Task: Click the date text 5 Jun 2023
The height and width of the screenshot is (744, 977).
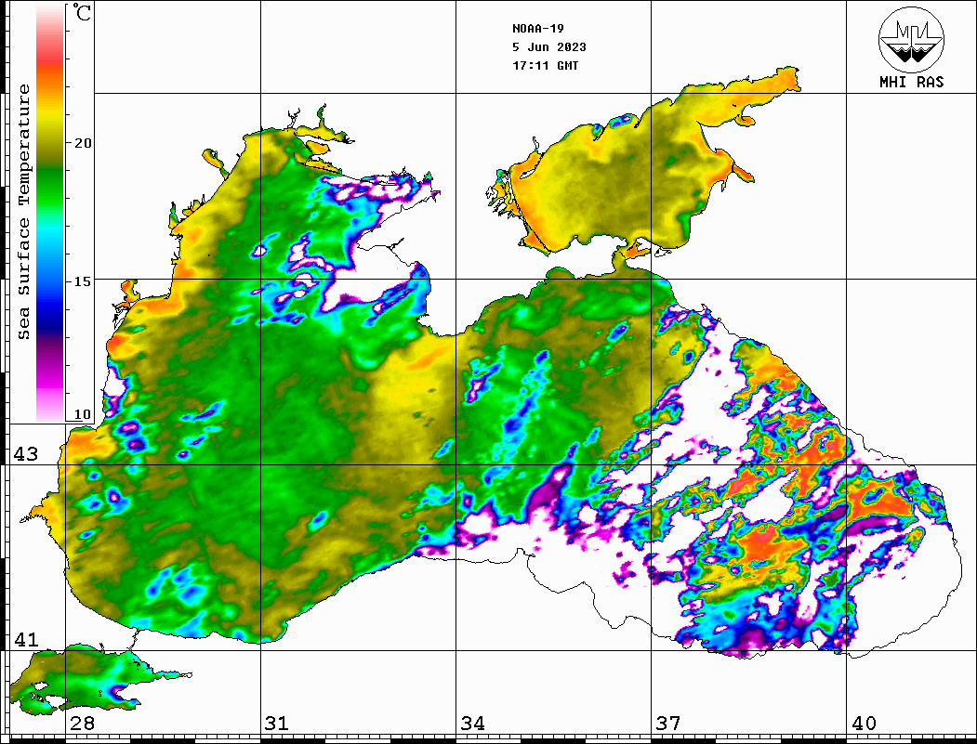Action: [549, 47]
